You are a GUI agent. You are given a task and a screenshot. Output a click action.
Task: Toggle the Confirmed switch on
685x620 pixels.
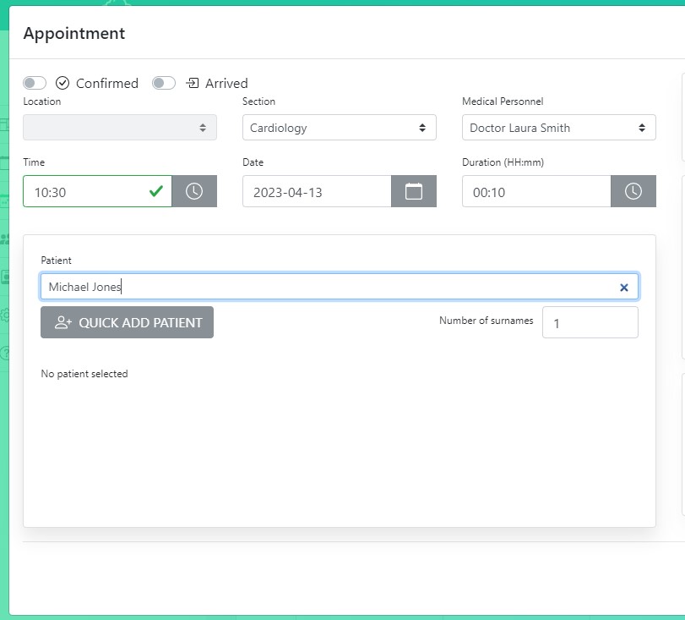(x=35, y=83)
